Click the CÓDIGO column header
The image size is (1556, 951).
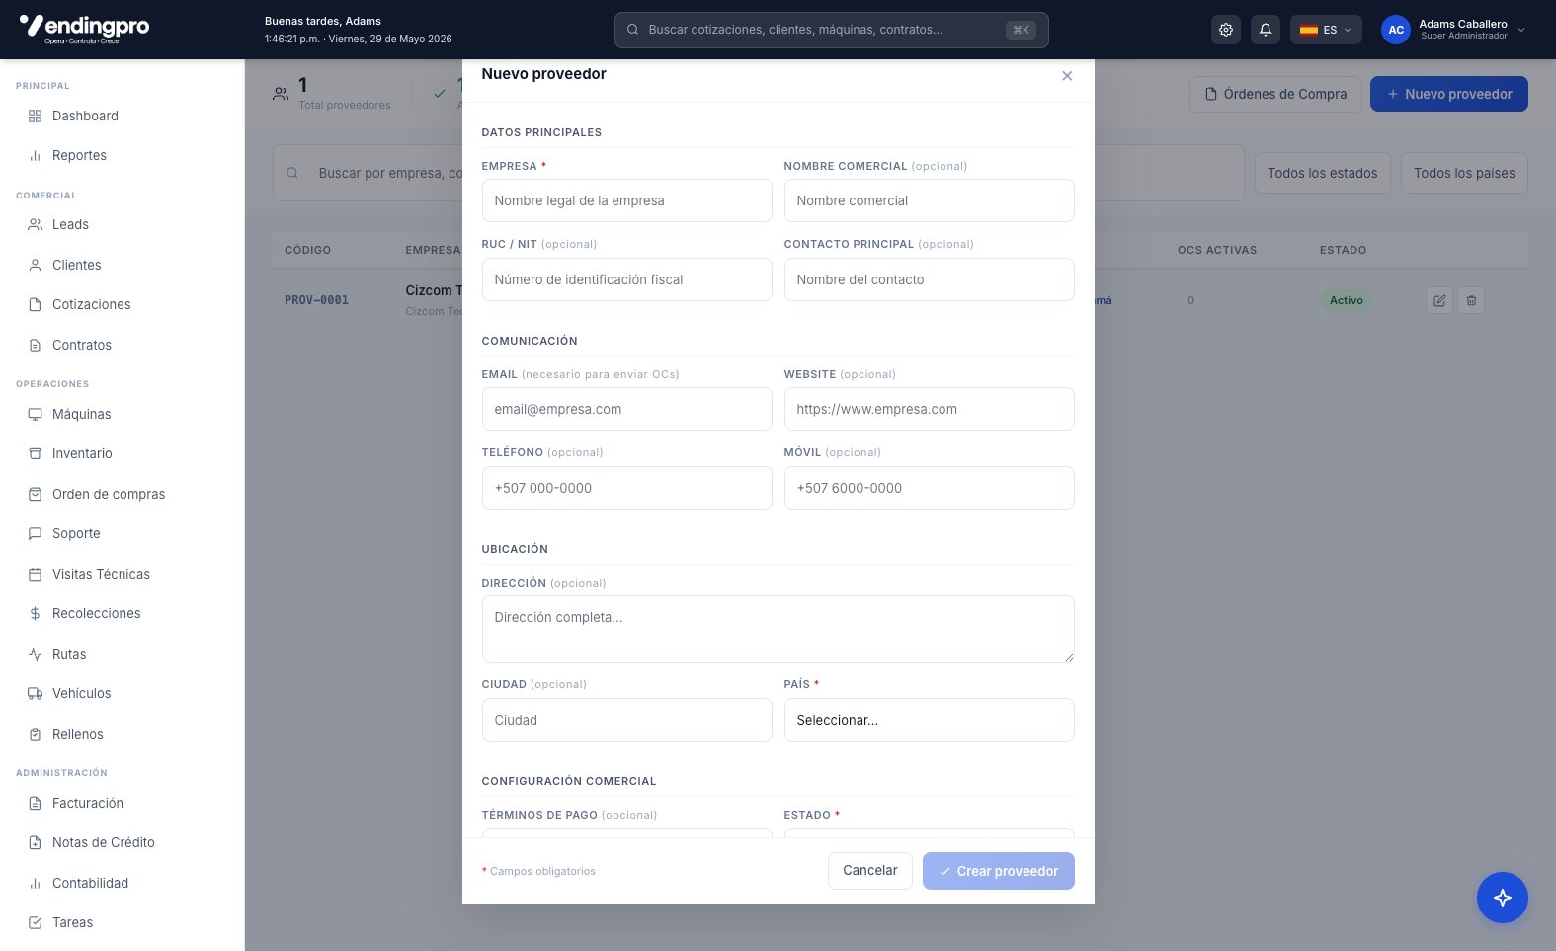[x=307, y=250]
